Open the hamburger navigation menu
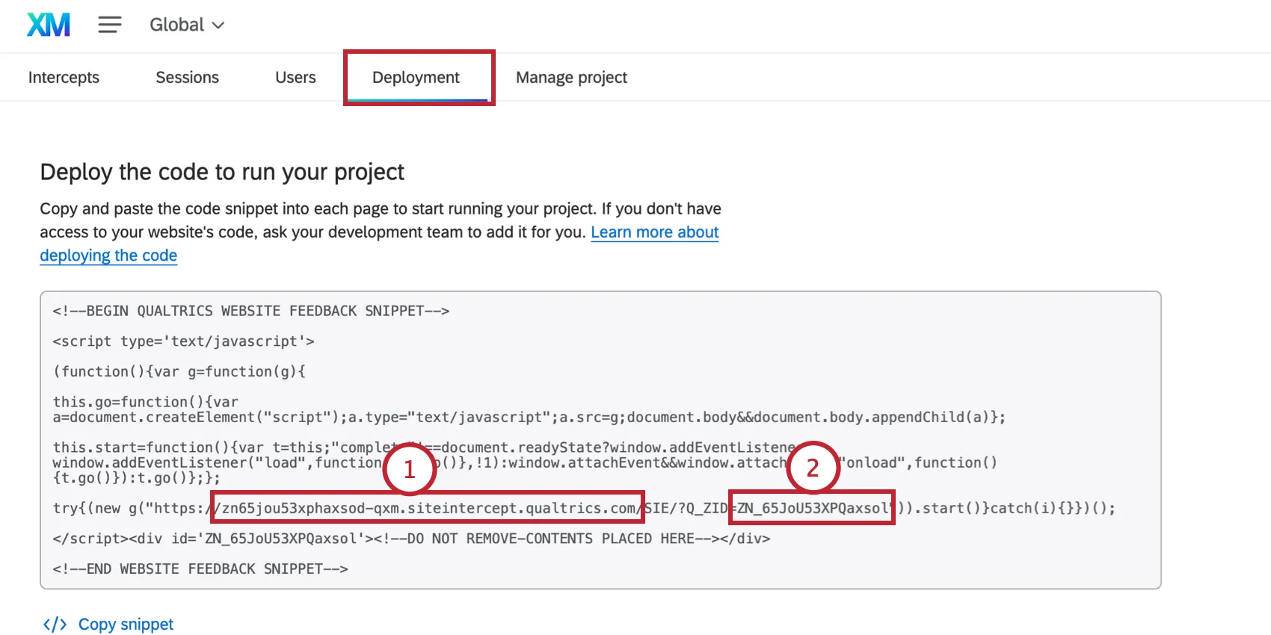1271x635 pixels. (x=110, y=25)
